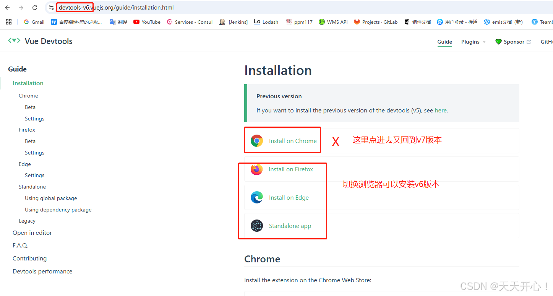Click Install on Edge link
The height and width of the screenshot is (296, 553).
click(289, 197)
